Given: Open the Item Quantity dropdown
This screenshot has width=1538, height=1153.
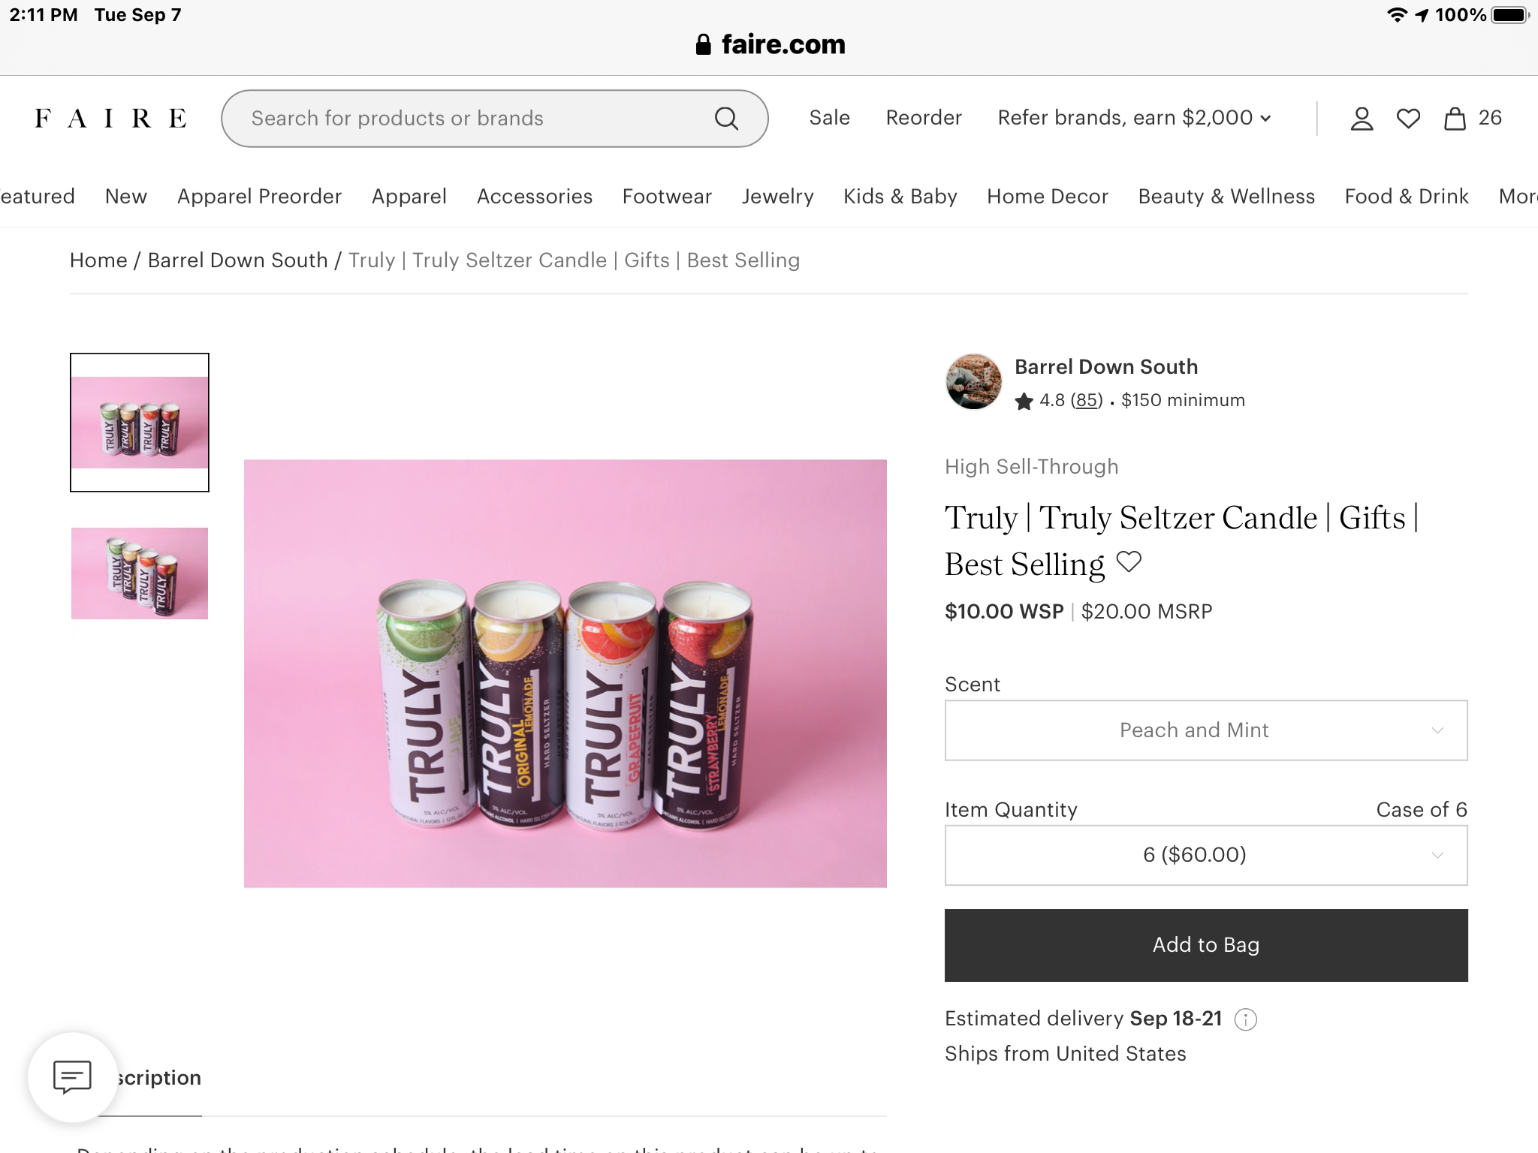Looking at the screenshot, I should [1205, 855].
